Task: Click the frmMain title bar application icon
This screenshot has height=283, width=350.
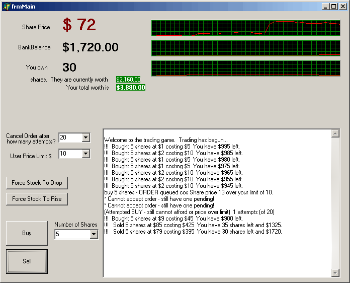Action: (x=7, y=6)
